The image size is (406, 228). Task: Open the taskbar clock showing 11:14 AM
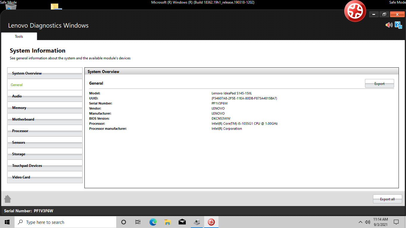coord(380,222)
